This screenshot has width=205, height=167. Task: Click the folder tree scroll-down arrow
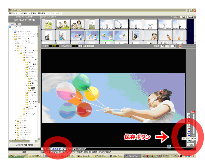coord(38,139)
